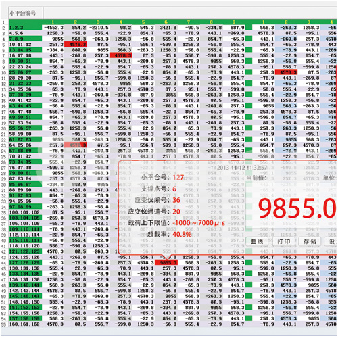The height and width of the screenshot is (338, 338).
Task: Click the 支撑点号 value 6 in popup
Action: 174,189
